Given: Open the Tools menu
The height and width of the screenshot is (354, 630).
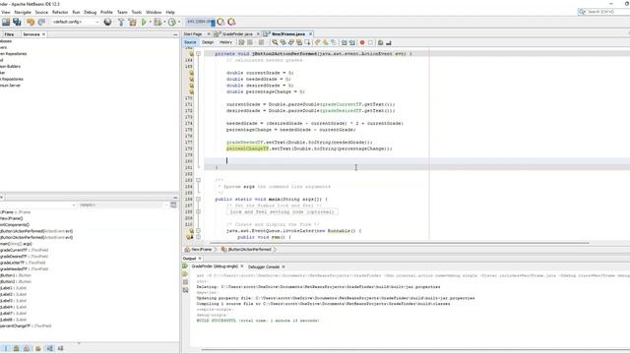Looking at the screenshot, I should 137,13.
